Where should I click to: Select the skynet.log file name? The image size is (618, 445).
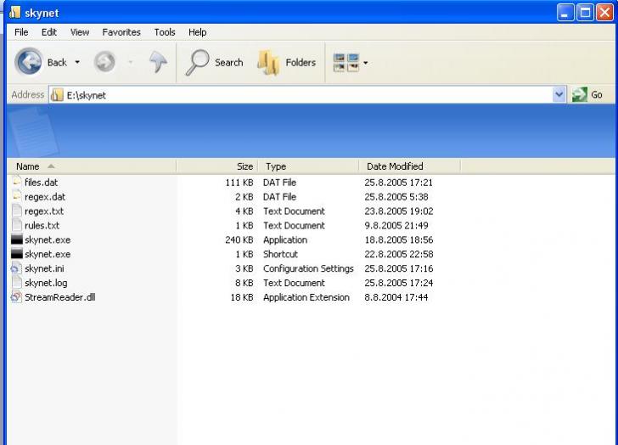tap(46, 283)
